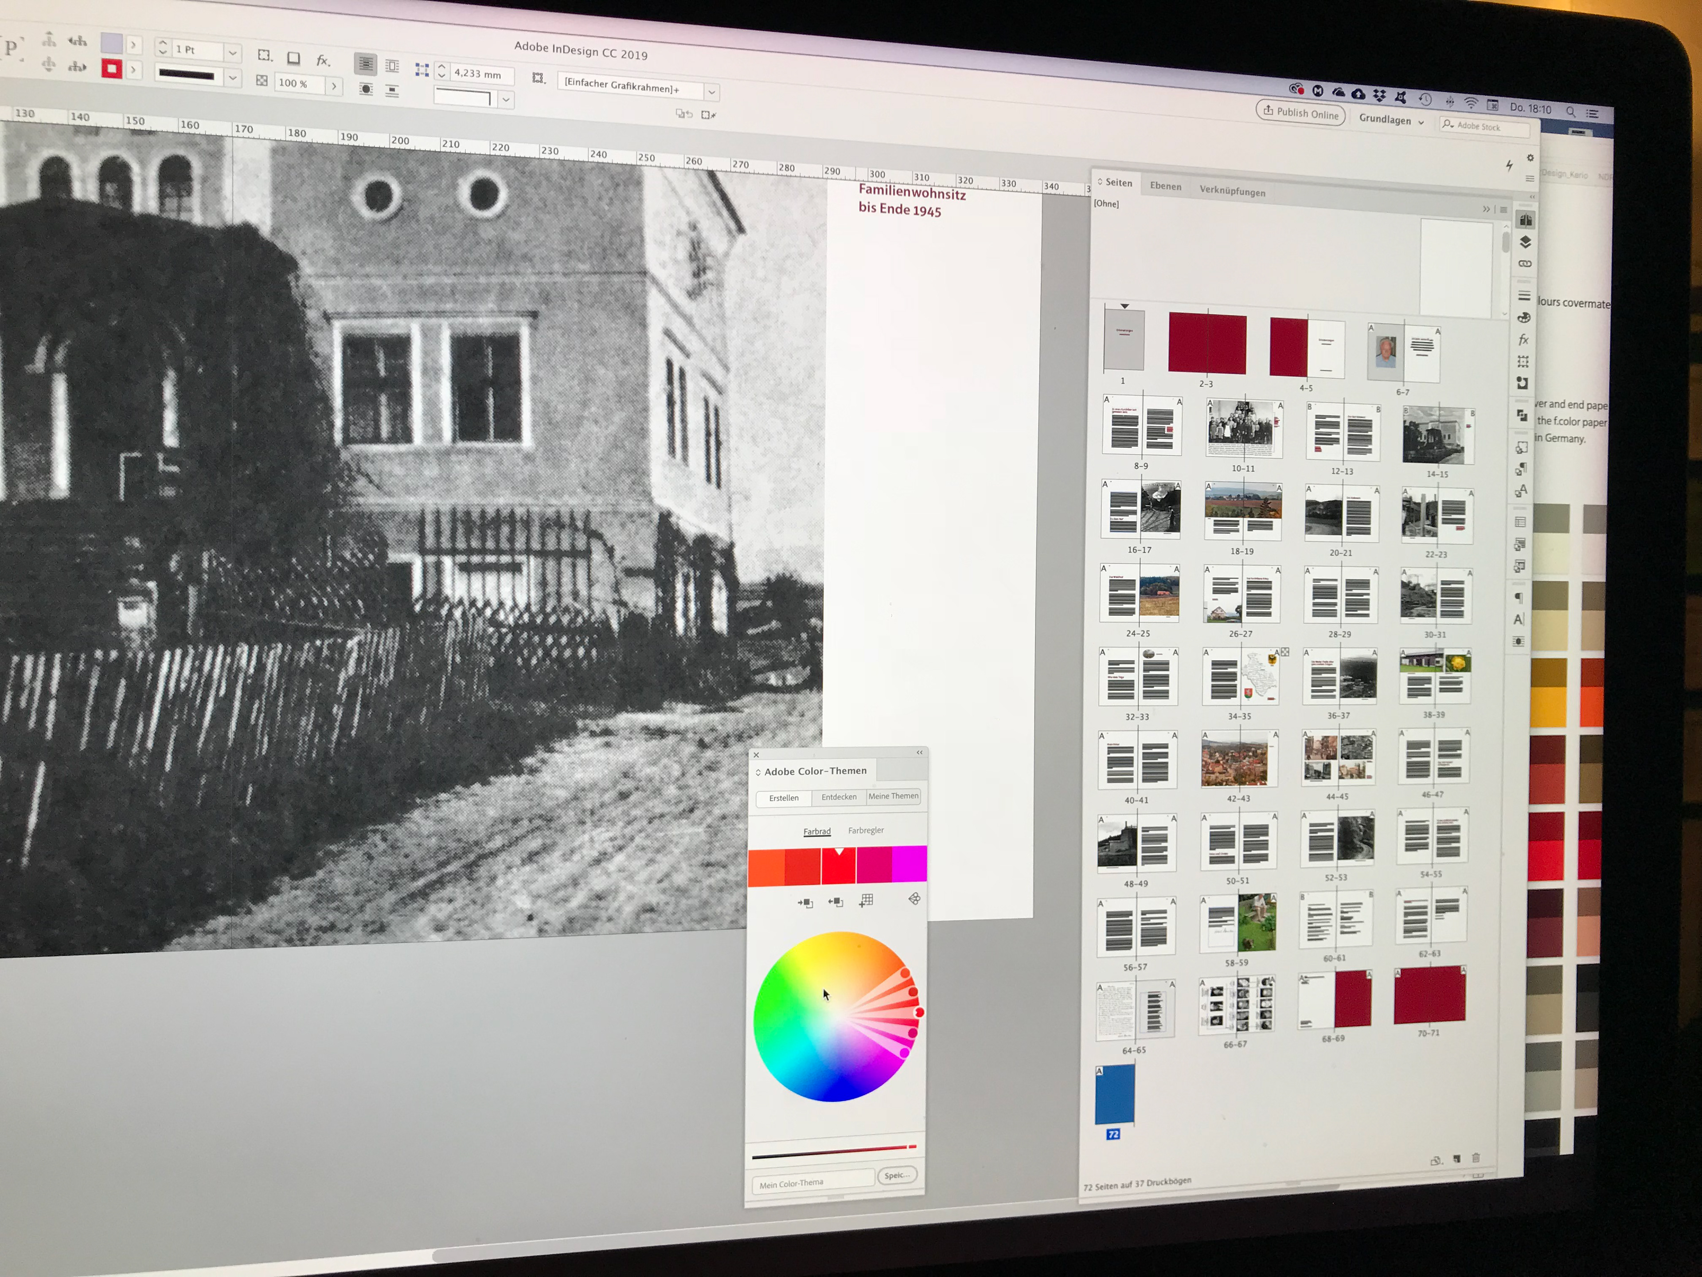Image resolution: width=1702 pixels, height=1277 pixels.
Task: Open the Dropbox menu bar icon
Action: tap(1379, 95)
